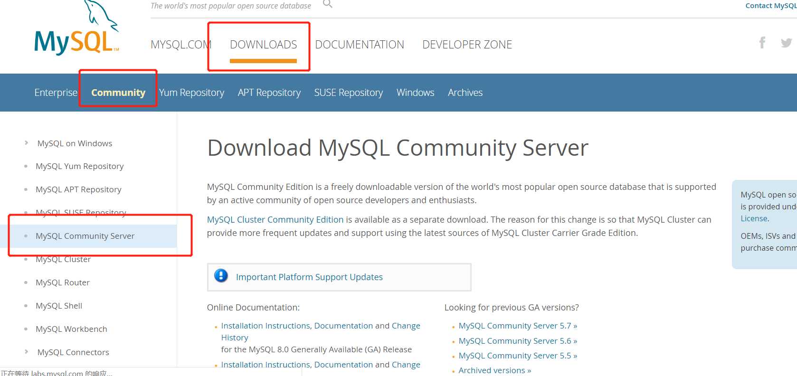Open MySQL on Windows in sidebar

click(x=75, y=143)
